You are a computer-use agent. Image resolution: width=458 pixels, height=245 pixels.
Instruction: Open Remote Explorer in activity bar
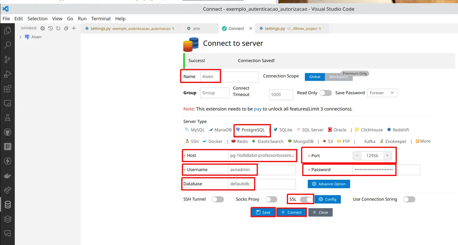(x=7, y=103)
